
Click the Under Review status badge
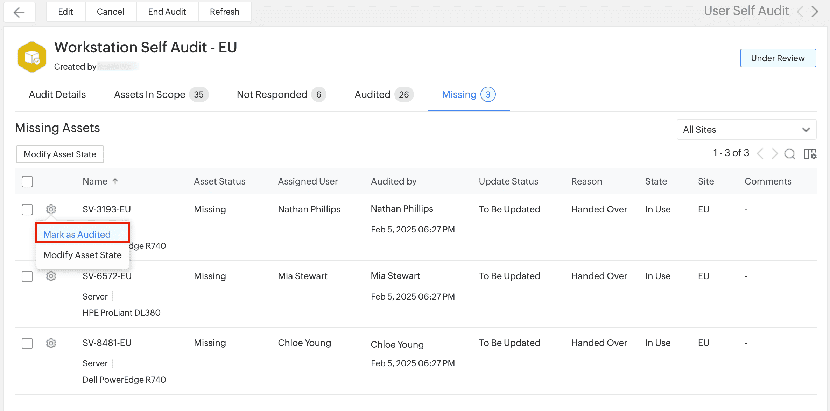(x=778, y=58)
